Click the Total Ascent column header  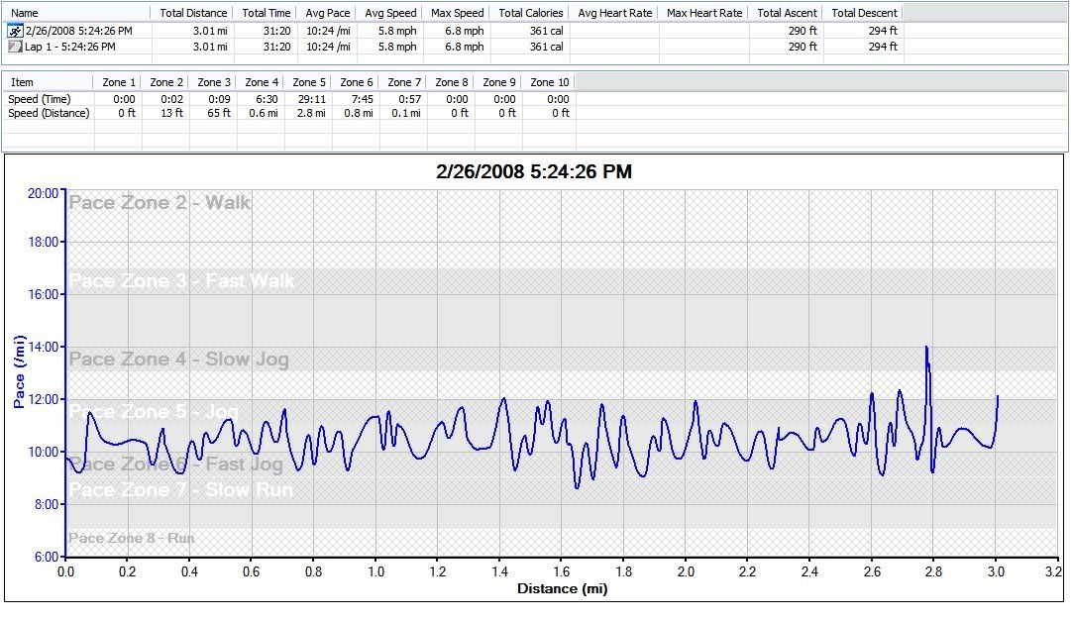[785, 13]
